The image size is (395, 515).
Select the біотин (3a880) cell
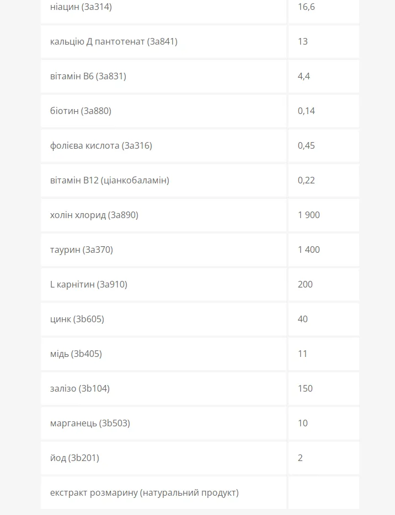pyautogui.click(x=163, y=111)
